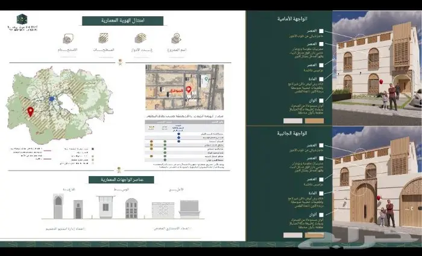Image resolution: width=422 pixels, height=256 pixels.
Task: Select the number of floors icon (عدد الأدوار)
Action: (140, 38)
